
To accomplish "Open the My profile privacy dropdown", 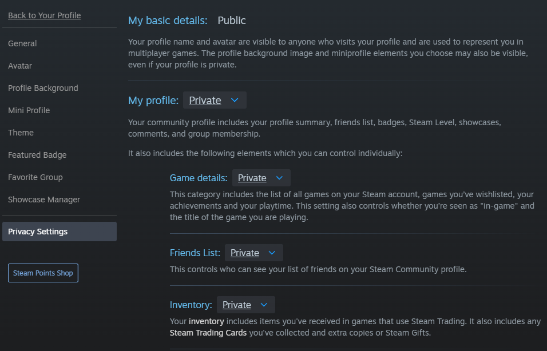I will click(215, 100).
